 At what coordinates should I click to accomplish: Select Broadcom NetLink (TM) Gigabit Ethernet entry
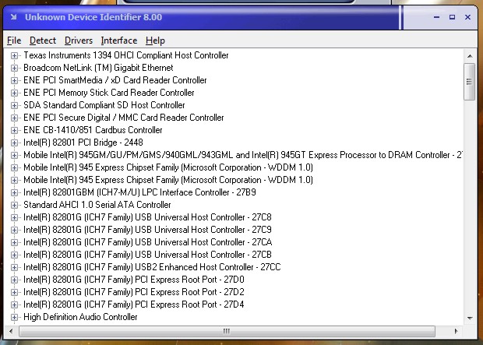click(x=98, y=68)
